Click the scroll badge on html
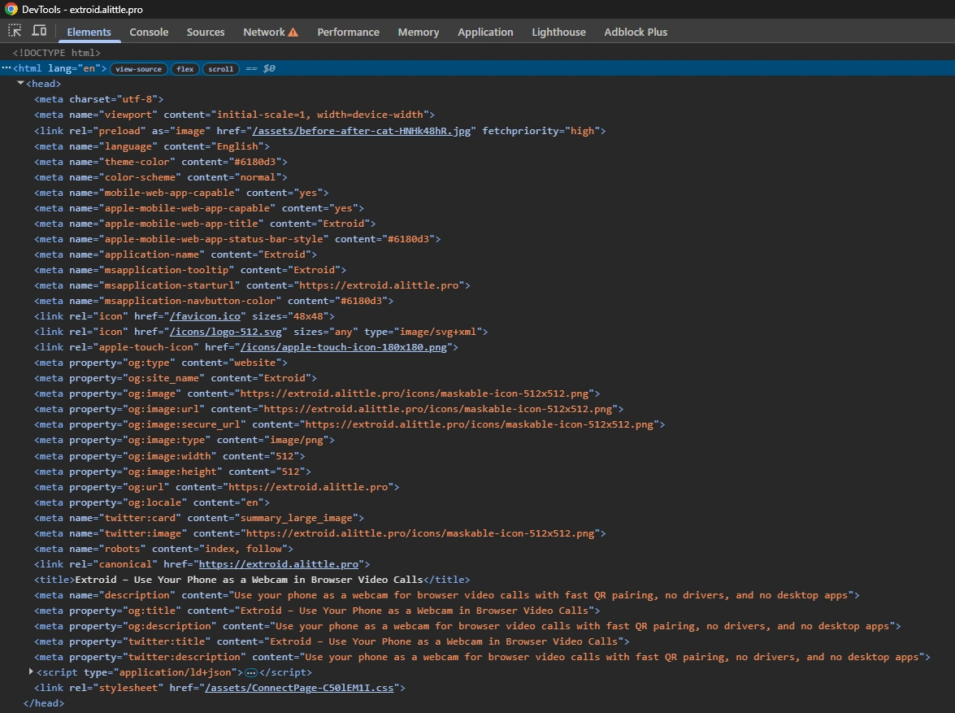 pyautogui.click(x=220, y=69)
